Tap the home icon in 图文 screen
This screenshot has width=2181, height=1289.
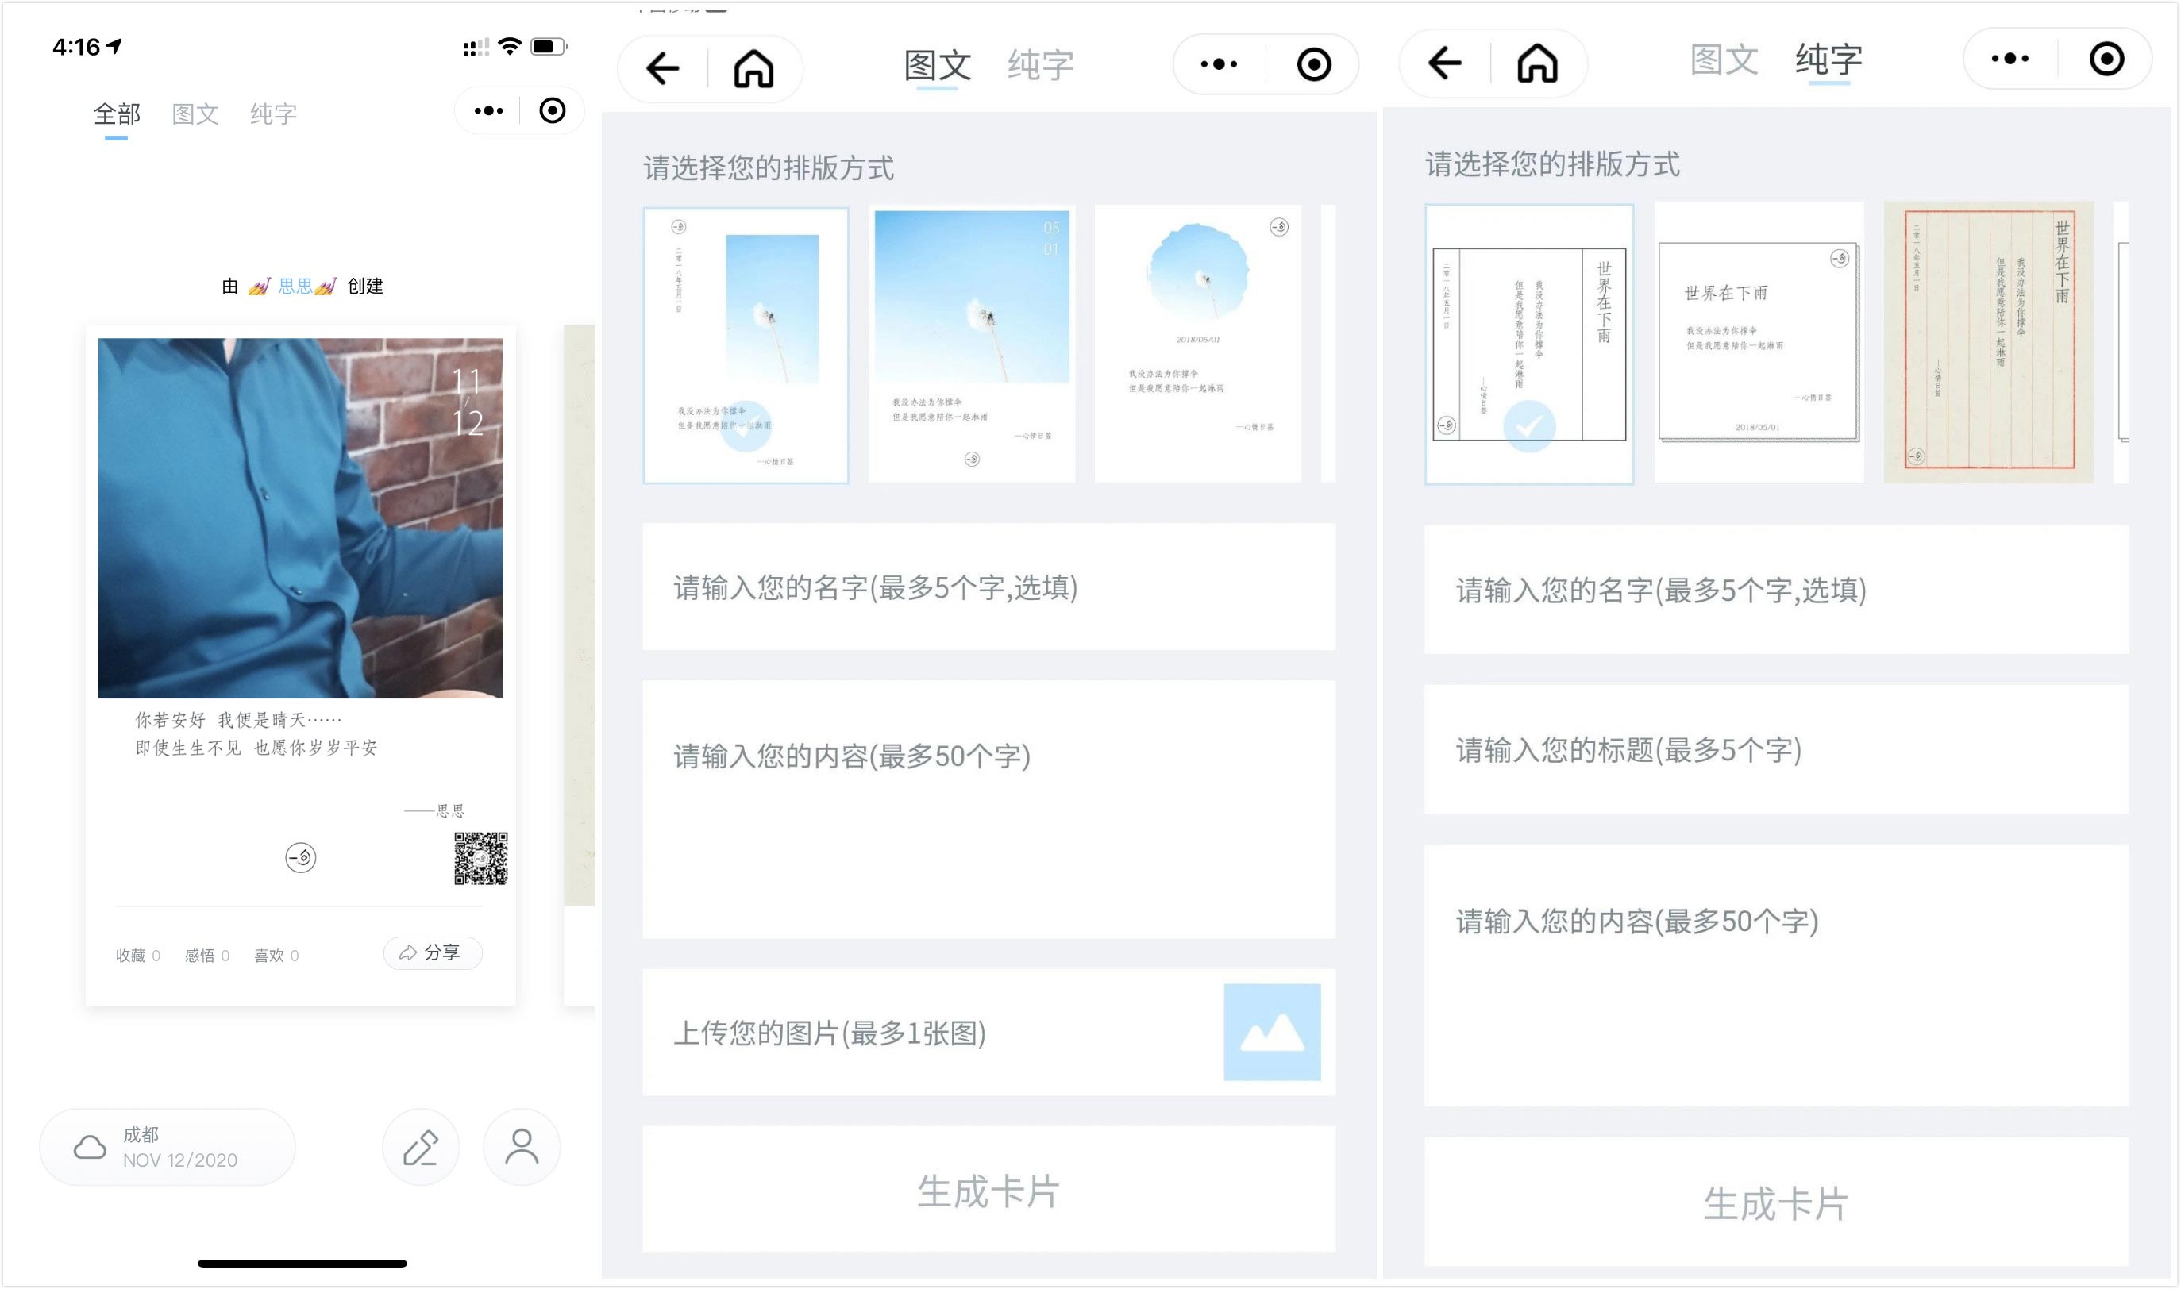click(753, 68)
